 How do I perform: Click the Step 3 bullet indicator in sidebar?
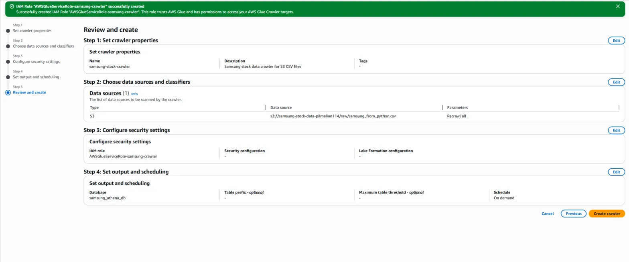8,62
